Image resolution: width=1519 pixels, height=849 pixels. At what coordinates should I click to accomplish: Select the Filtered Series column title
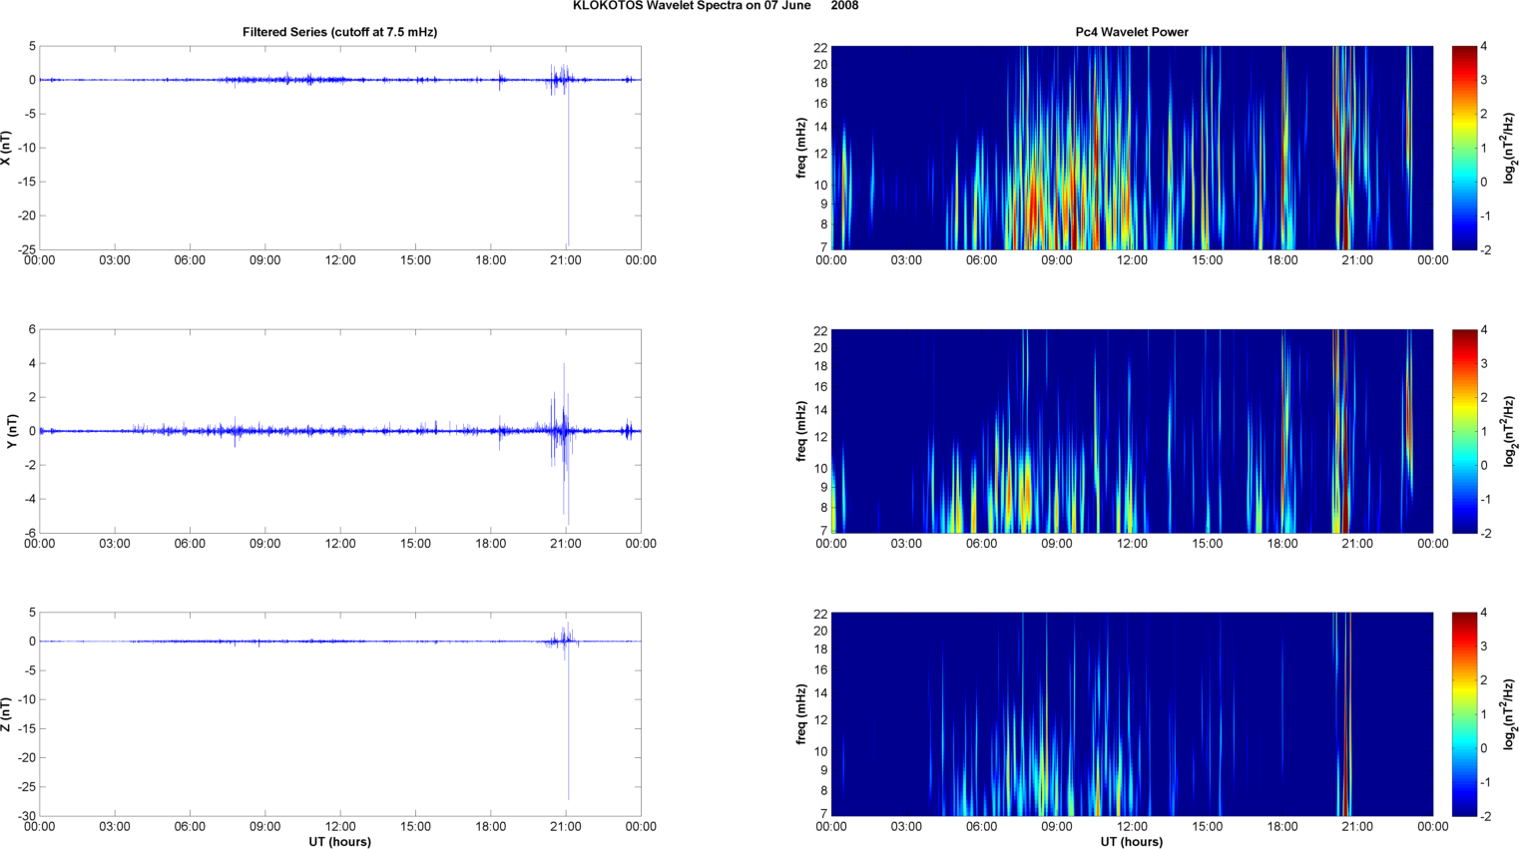click(x=339, y=32)
